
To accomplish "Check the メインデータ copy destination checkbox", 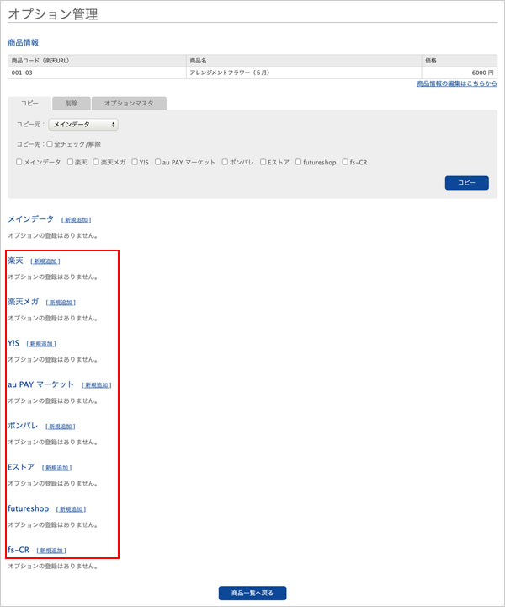I will [x=19, y=162].
